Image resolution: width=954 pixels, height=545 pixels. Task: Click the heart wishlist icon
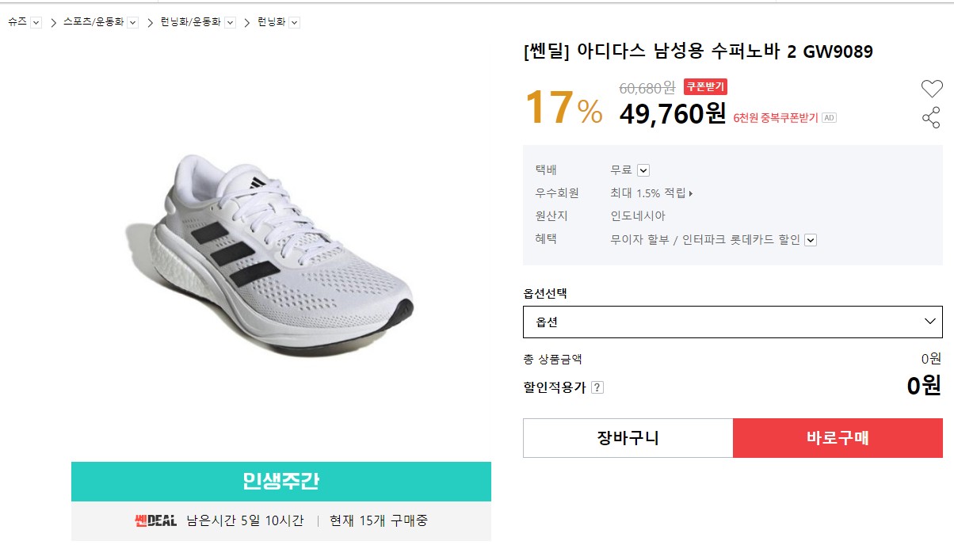coord(932,89)
